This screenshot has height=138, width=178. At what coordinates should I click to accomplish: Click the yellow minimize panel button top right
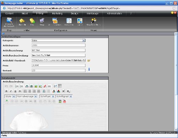[172, 12]
